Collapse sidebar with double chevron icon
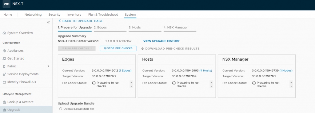The image size is (315, 113). tap(48, 22)
